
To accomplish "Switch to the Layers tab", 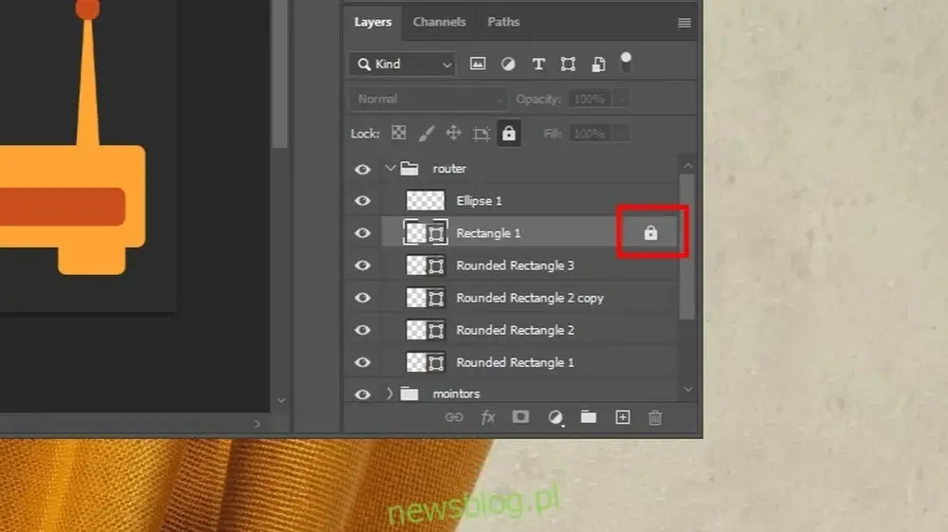I will (373, 23).
